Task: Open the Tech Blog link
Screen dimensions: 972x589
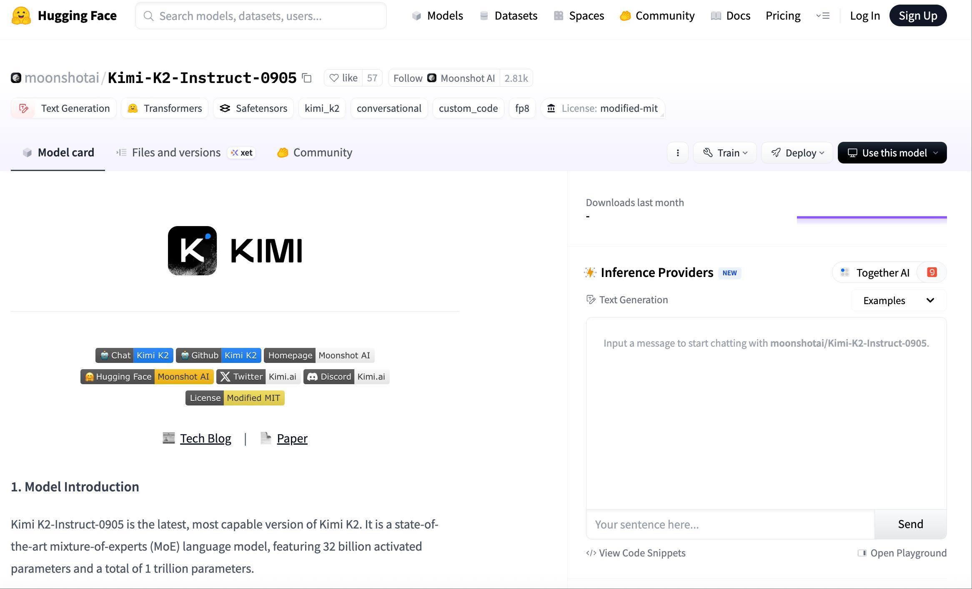Action: 205,438
